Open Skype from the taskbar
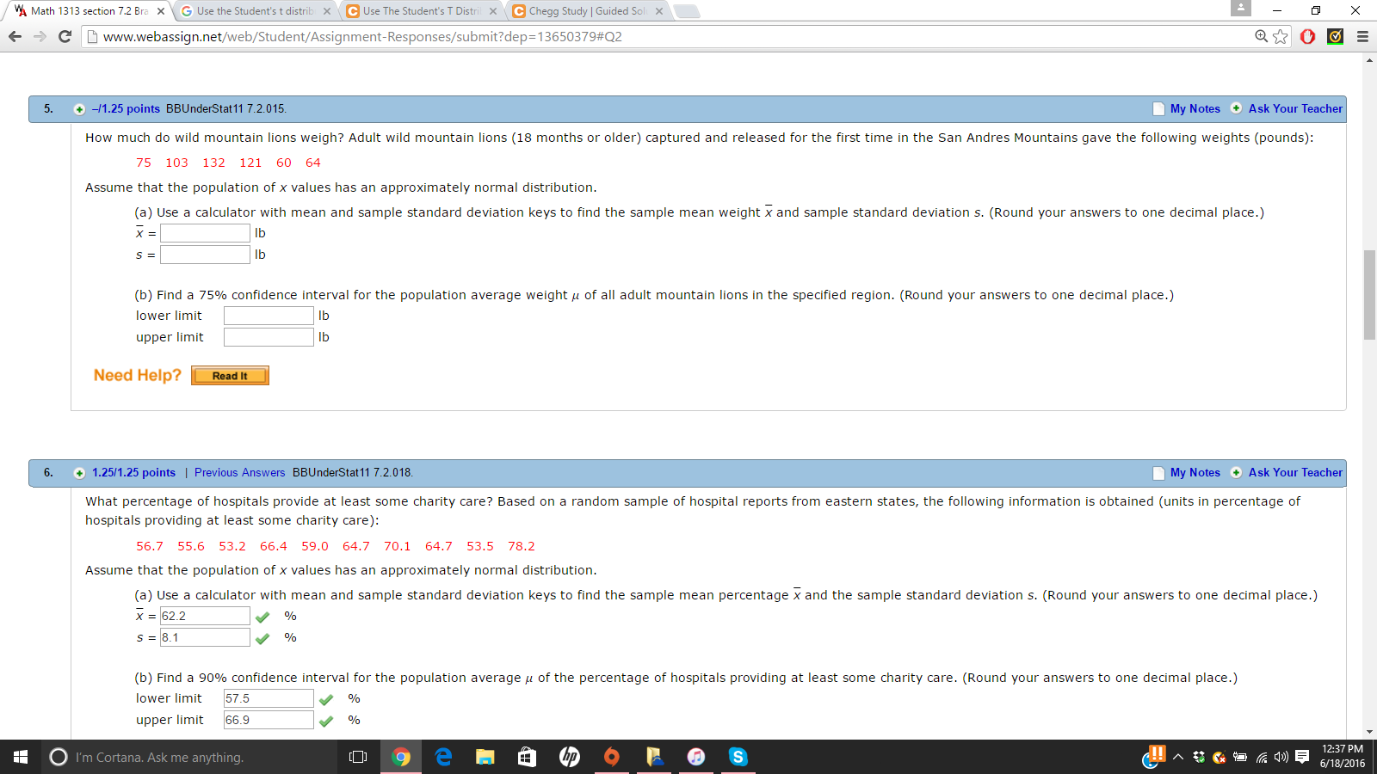The image size is (1377, 774). [x=738, y=758]
